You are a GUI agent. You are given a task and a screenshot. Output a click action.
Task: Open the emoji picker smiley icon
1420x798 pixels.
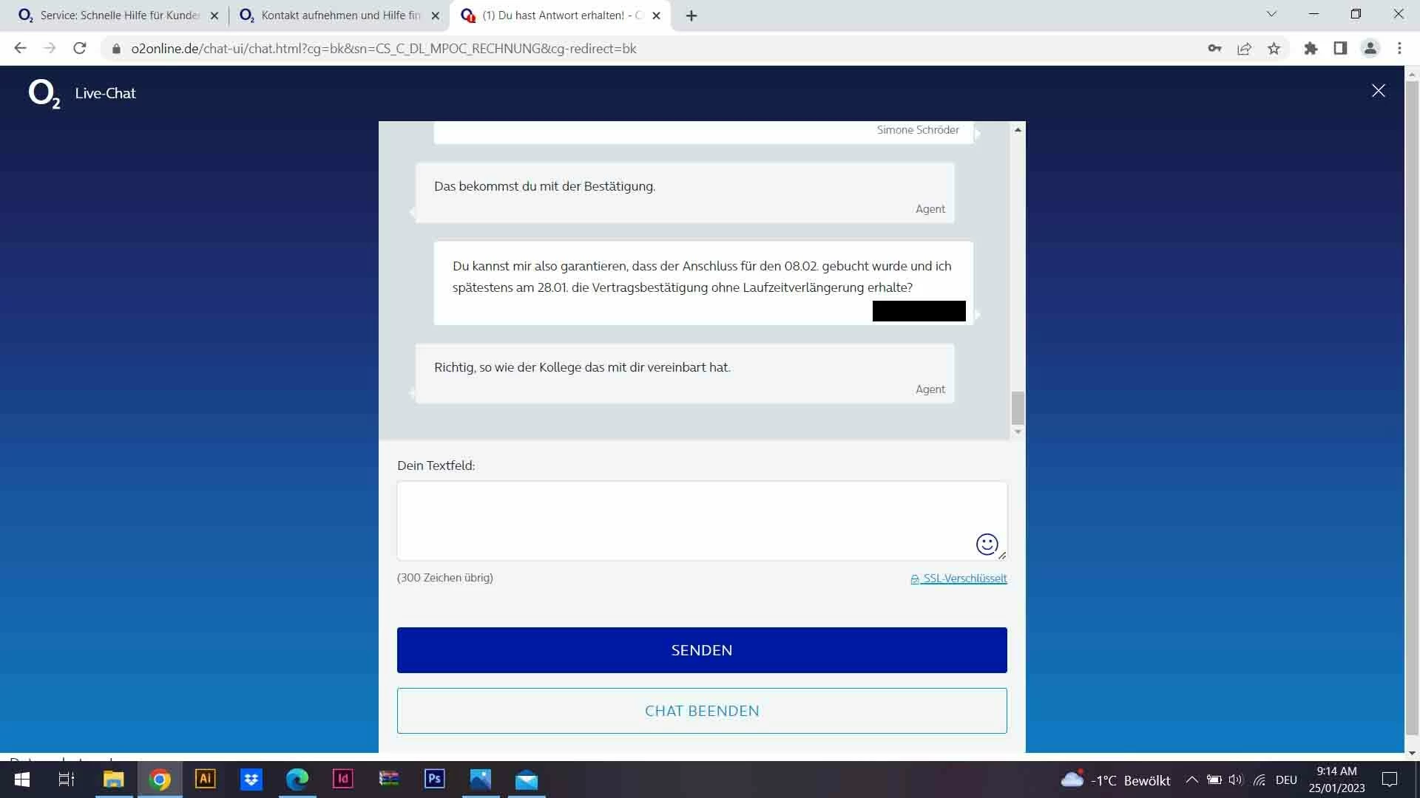pos(987,545)
